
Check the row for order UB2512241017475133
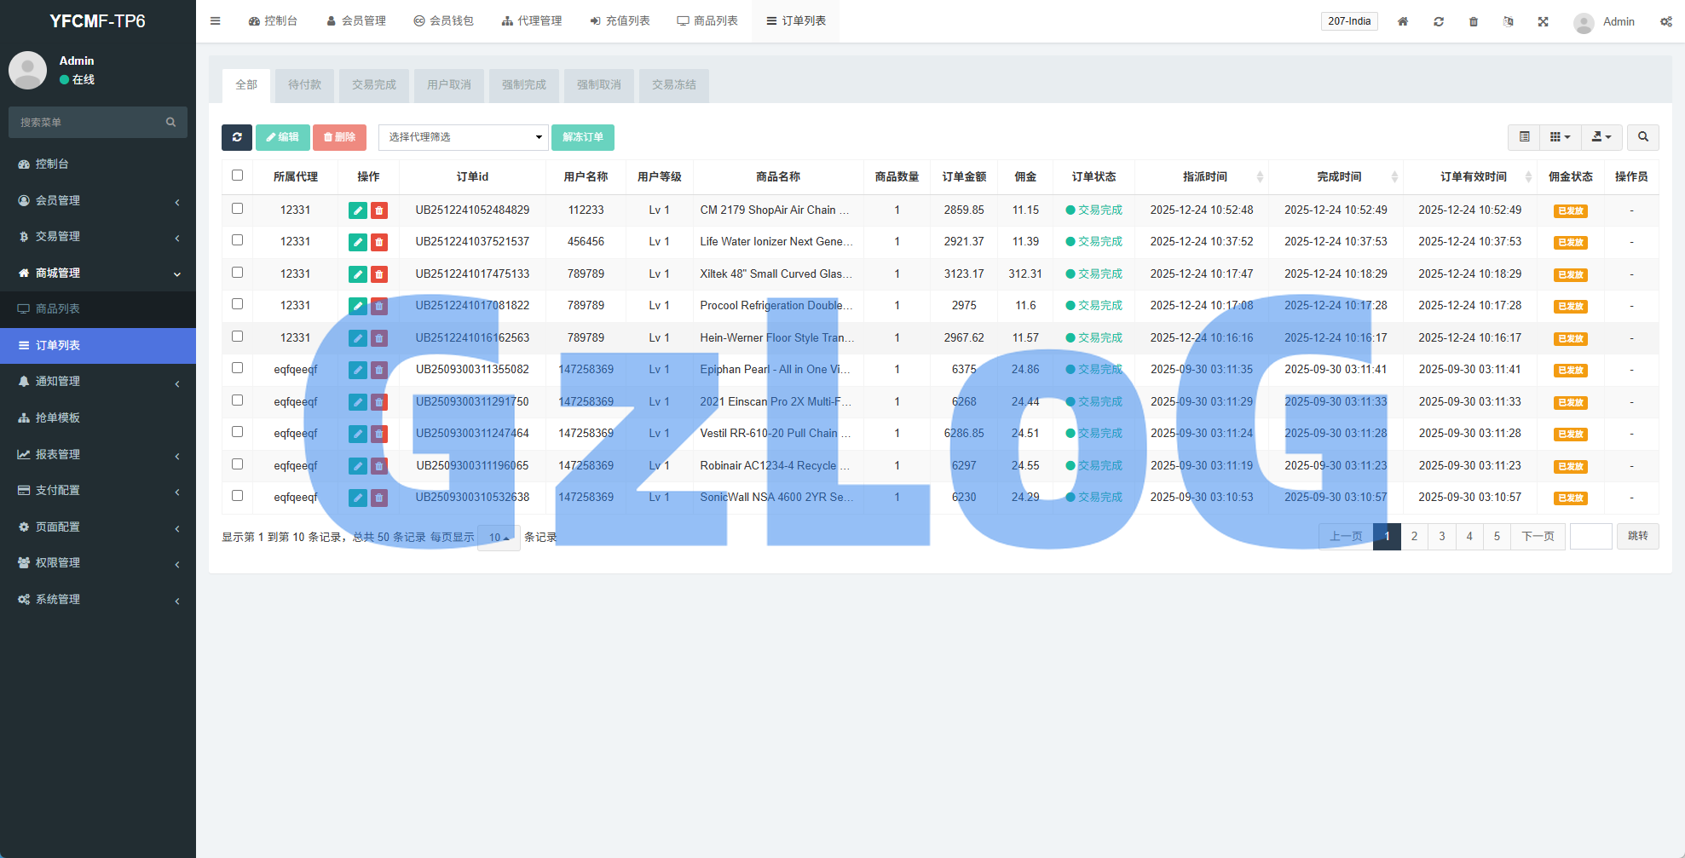pos(238,273)
